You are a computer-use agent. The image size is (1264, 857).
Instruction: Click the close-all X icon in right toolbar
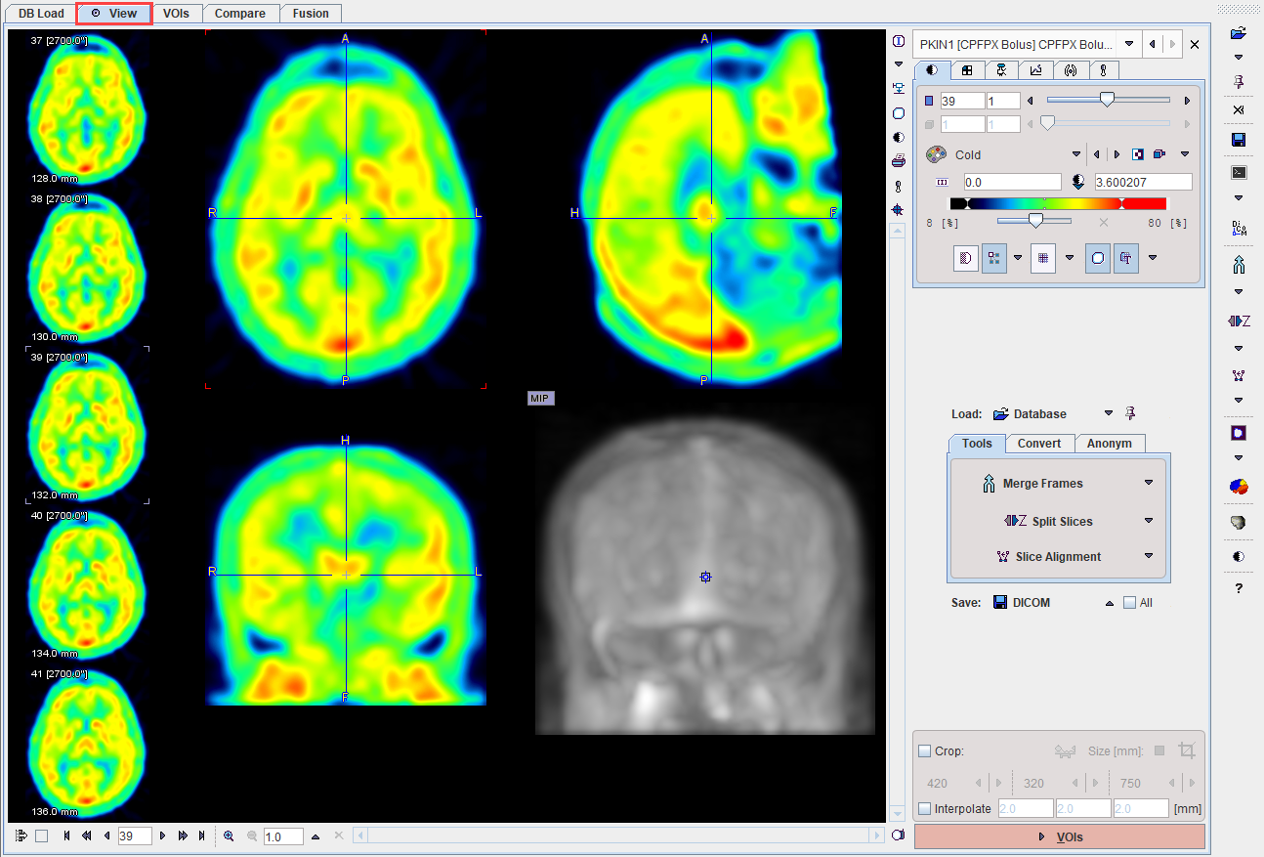click(x=1239, y=109)
